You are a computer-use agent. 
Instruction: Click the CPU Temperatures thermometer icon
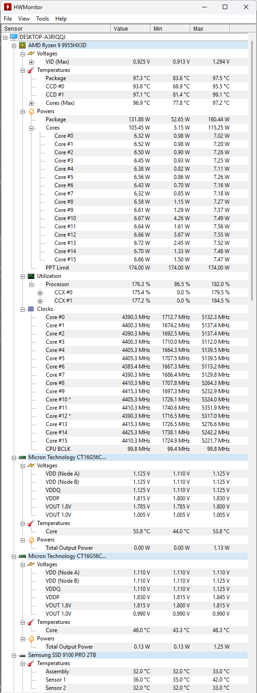pos(31,70)
